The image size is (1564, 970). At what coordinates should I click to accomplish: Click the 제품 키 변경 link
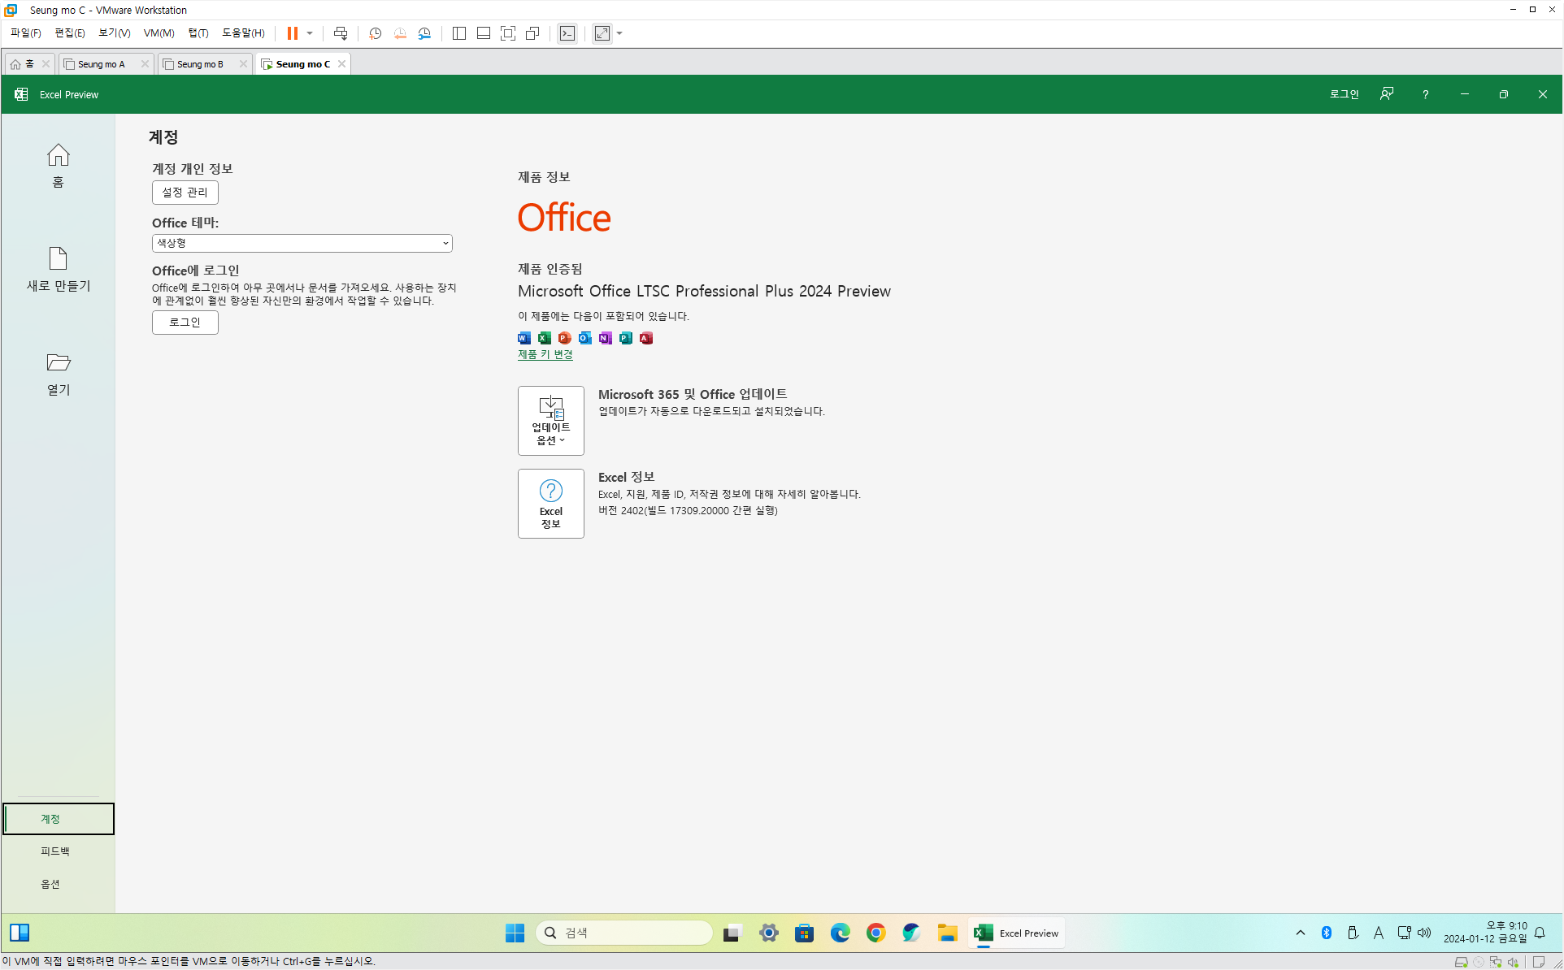[545, 354]
